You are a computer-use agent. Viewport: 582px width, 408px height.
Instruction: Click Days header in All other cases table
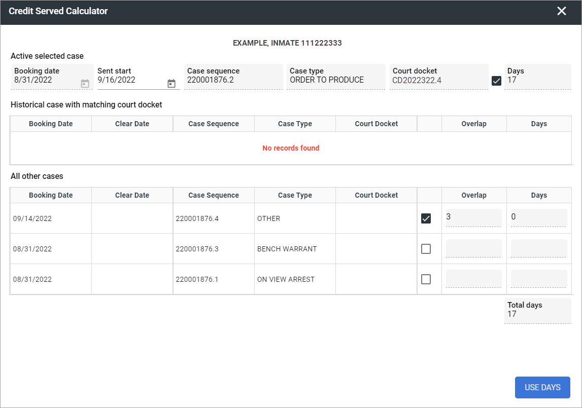point(539,195)
